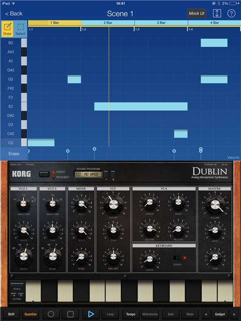Image resolution: width=241 pixels, height=321 pixels.
Task: Start playback with the Play button
Action: click(90, 314)
